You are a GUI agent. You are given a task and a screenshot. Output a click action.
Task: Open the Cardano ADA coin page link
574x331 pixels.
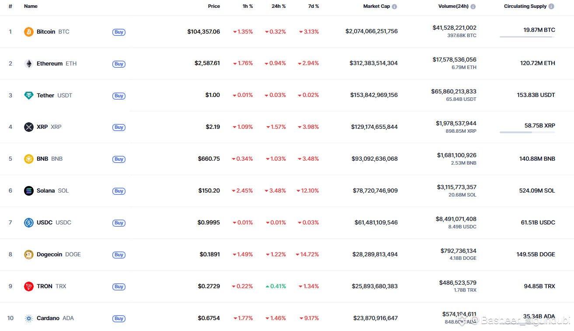tap(48, 318)
